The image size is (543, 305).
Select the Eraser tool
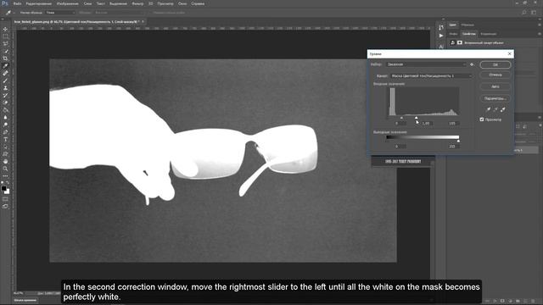point(5,103)
